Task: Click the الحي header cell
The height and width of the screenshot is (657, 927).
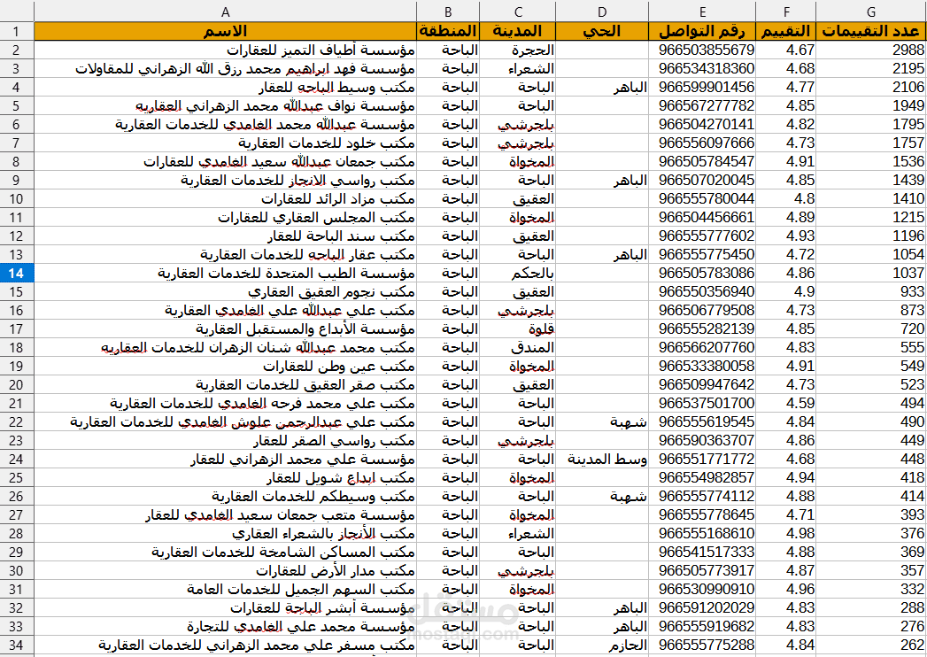Action: 602,31
